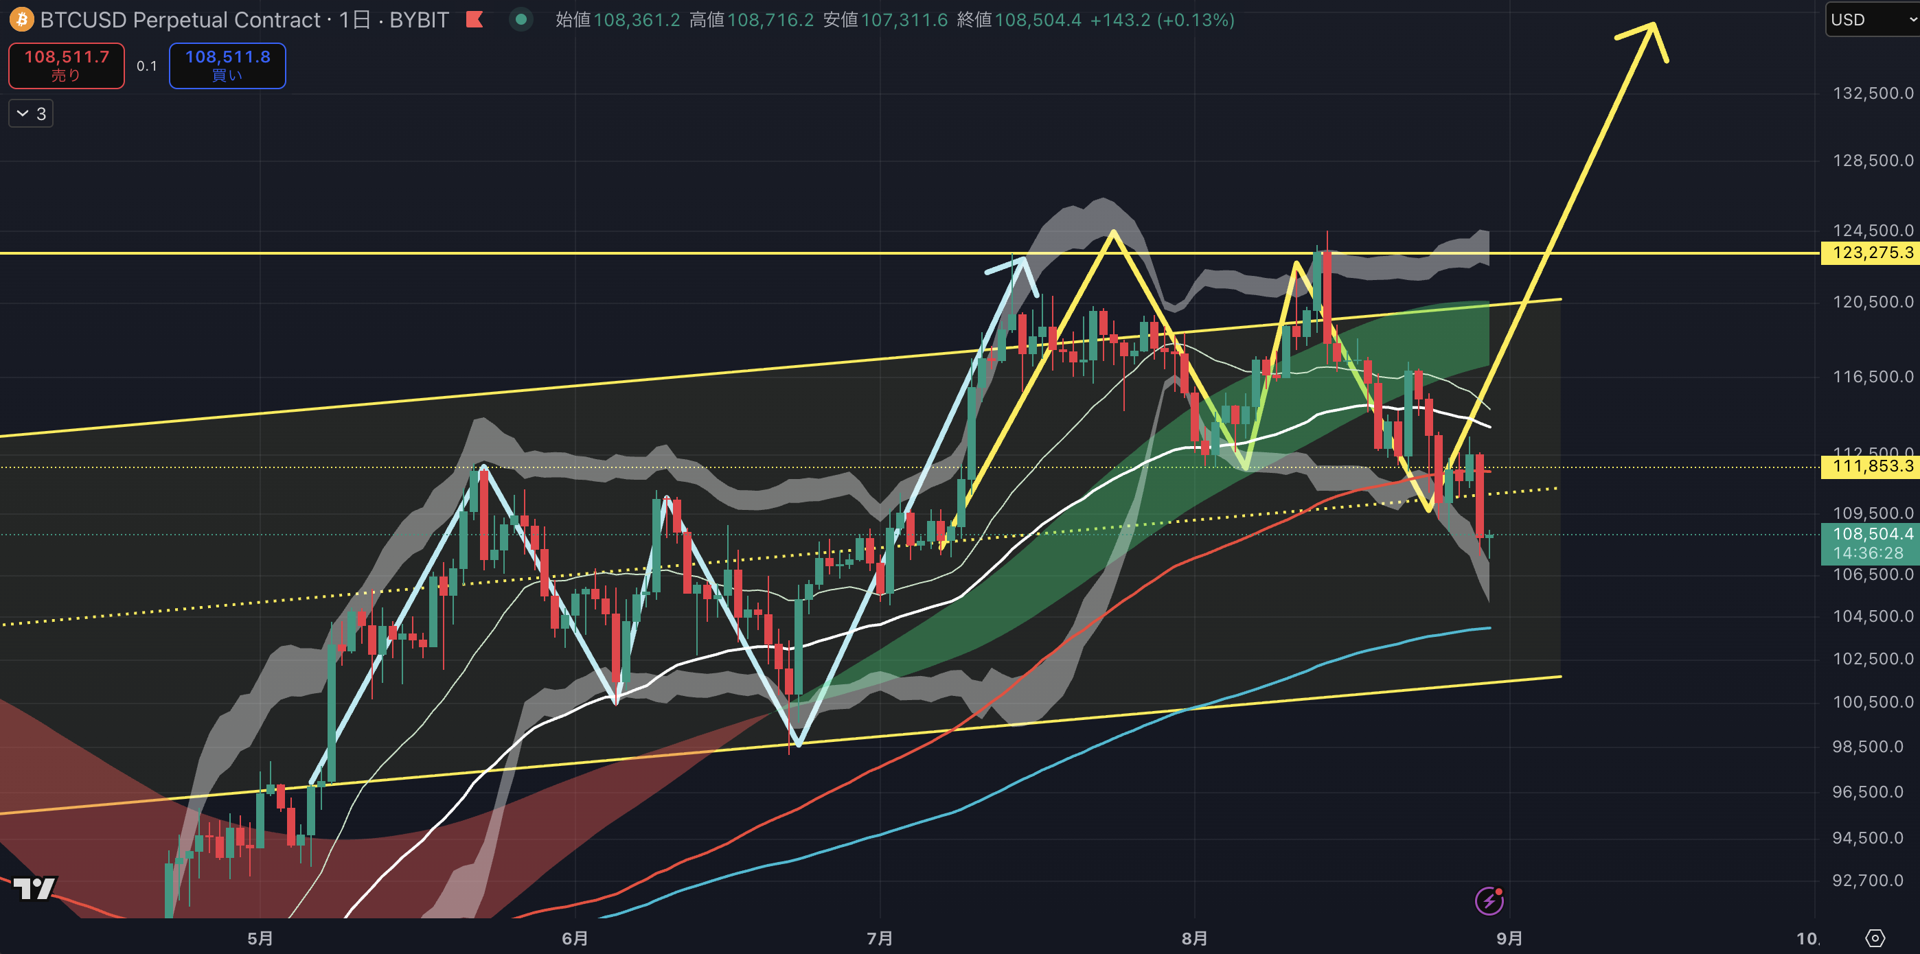
Task: Click the Bitcoin symbol logo icon
Action: [x=21, y=19]
